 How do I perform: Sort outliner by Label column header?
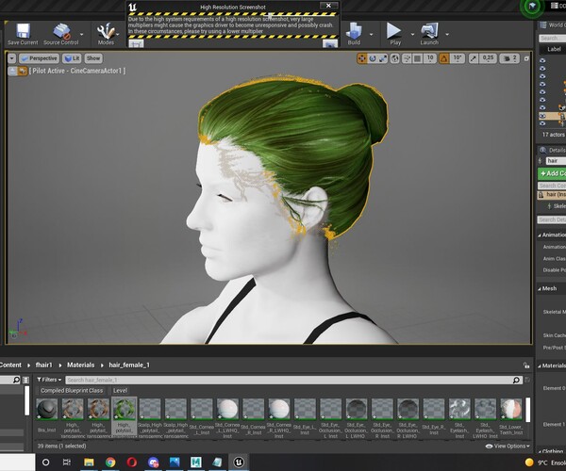(x=554, y=49)
